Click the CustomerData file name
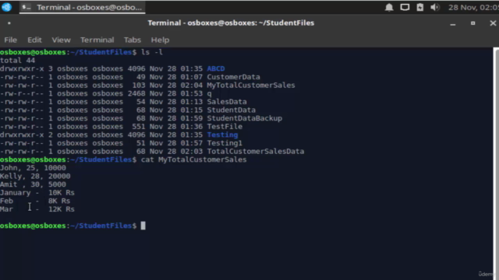This screenshot has height=280, width=499. coord(233,77)
